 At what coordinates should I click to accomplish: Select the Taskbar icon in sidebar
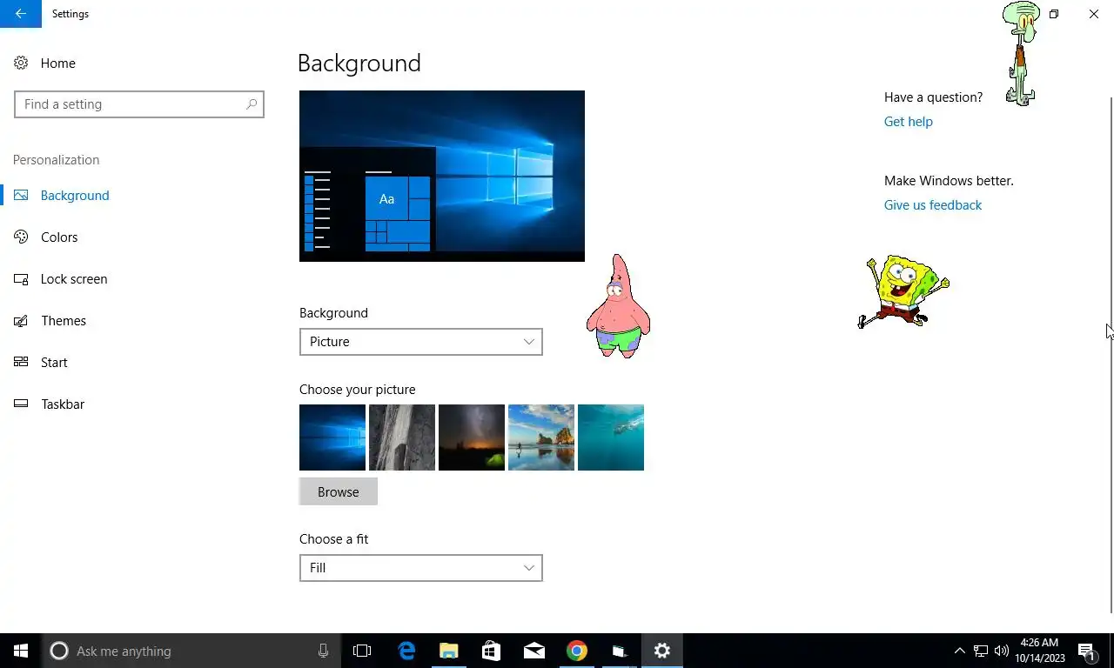tap(21, 404)
